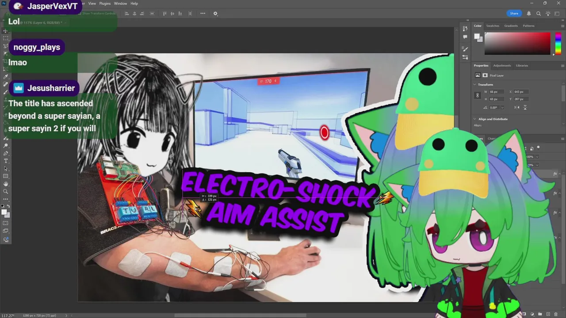Toggle Show Transform Controls checkbox
Viewport: 566px width, 318px height.
point(80,13)
